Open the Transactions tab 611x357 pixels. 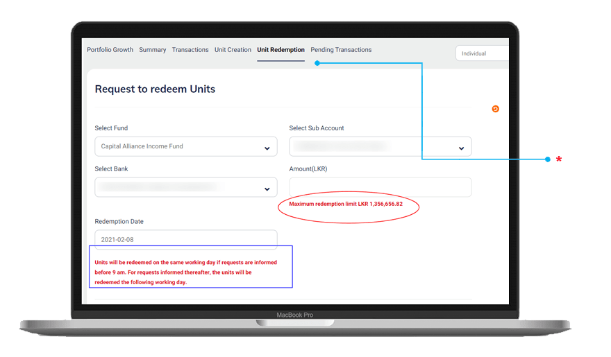pyautogui.click(x=190, y=50)
